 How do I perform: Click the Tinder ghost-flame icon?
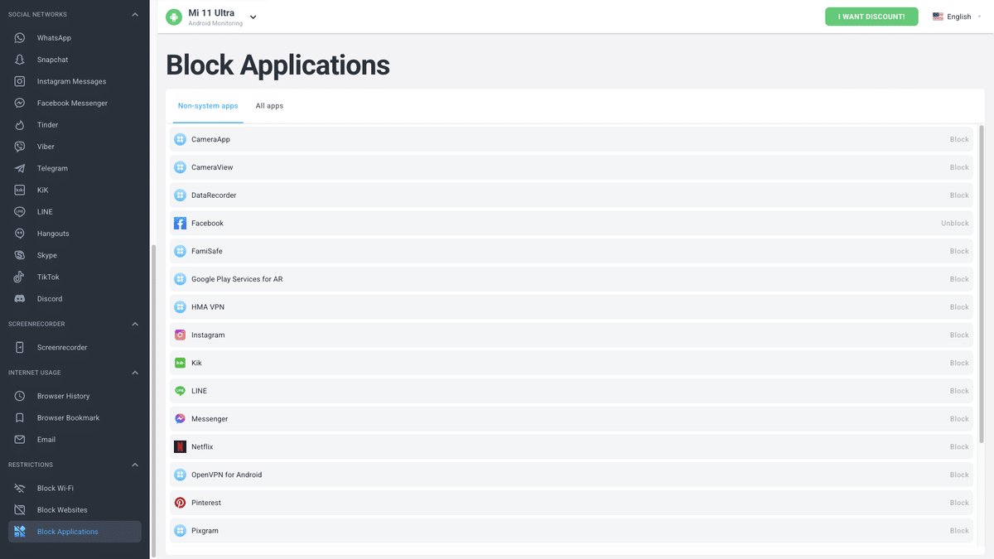tap(18, 124)
